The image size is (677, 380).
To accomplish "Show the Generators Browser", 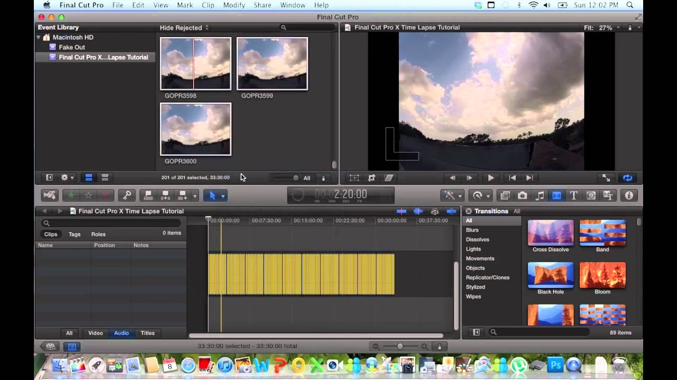I will tap(591, 196).
